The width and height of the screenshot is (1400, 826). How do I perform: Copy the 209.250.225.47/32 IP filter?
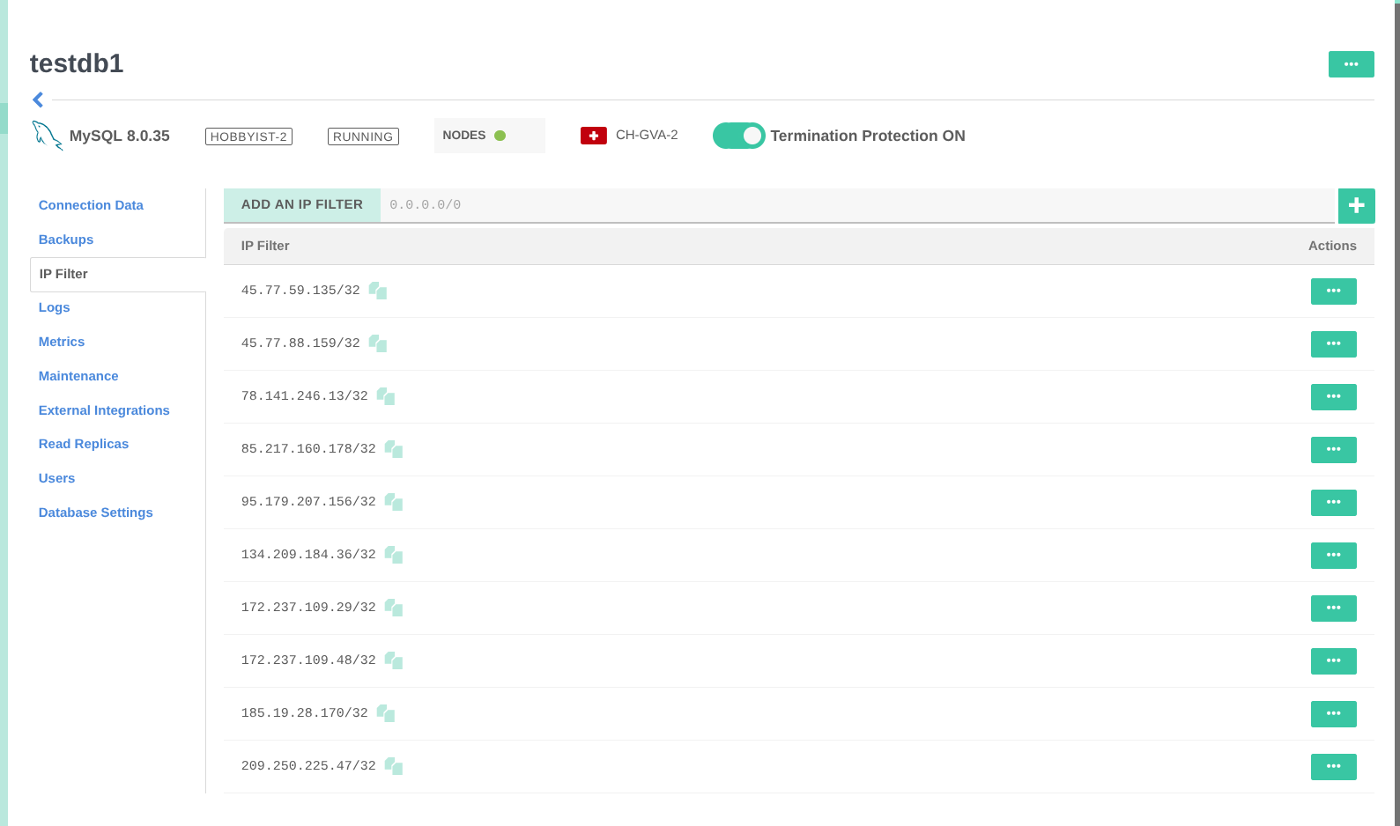coord(394,766)
